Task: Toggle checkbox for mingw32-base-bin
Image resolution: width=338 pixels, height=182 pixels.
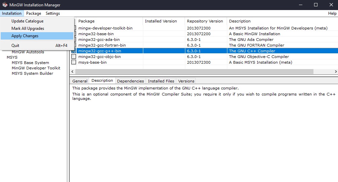Action: [x=75, y=34]
